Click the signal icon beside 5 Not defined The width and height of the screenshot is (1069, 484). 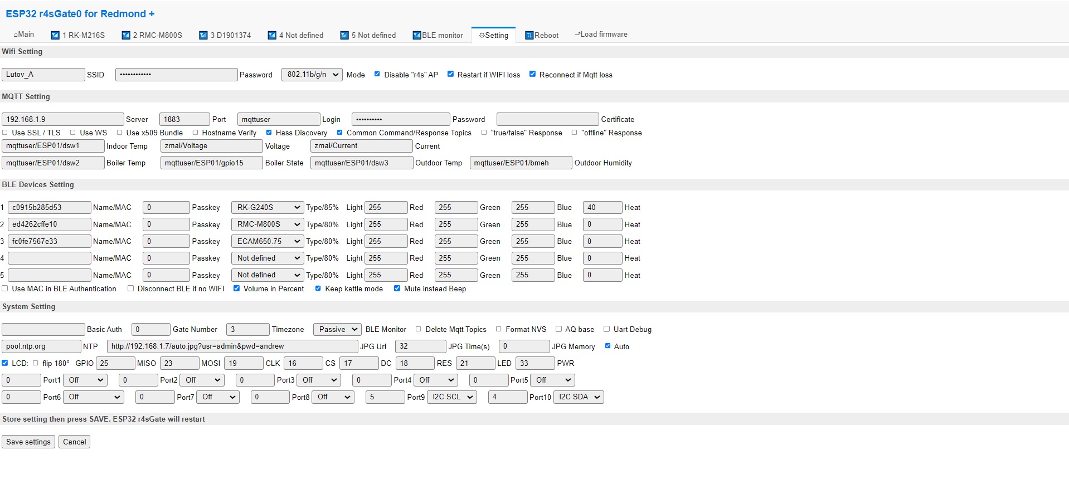344,35
